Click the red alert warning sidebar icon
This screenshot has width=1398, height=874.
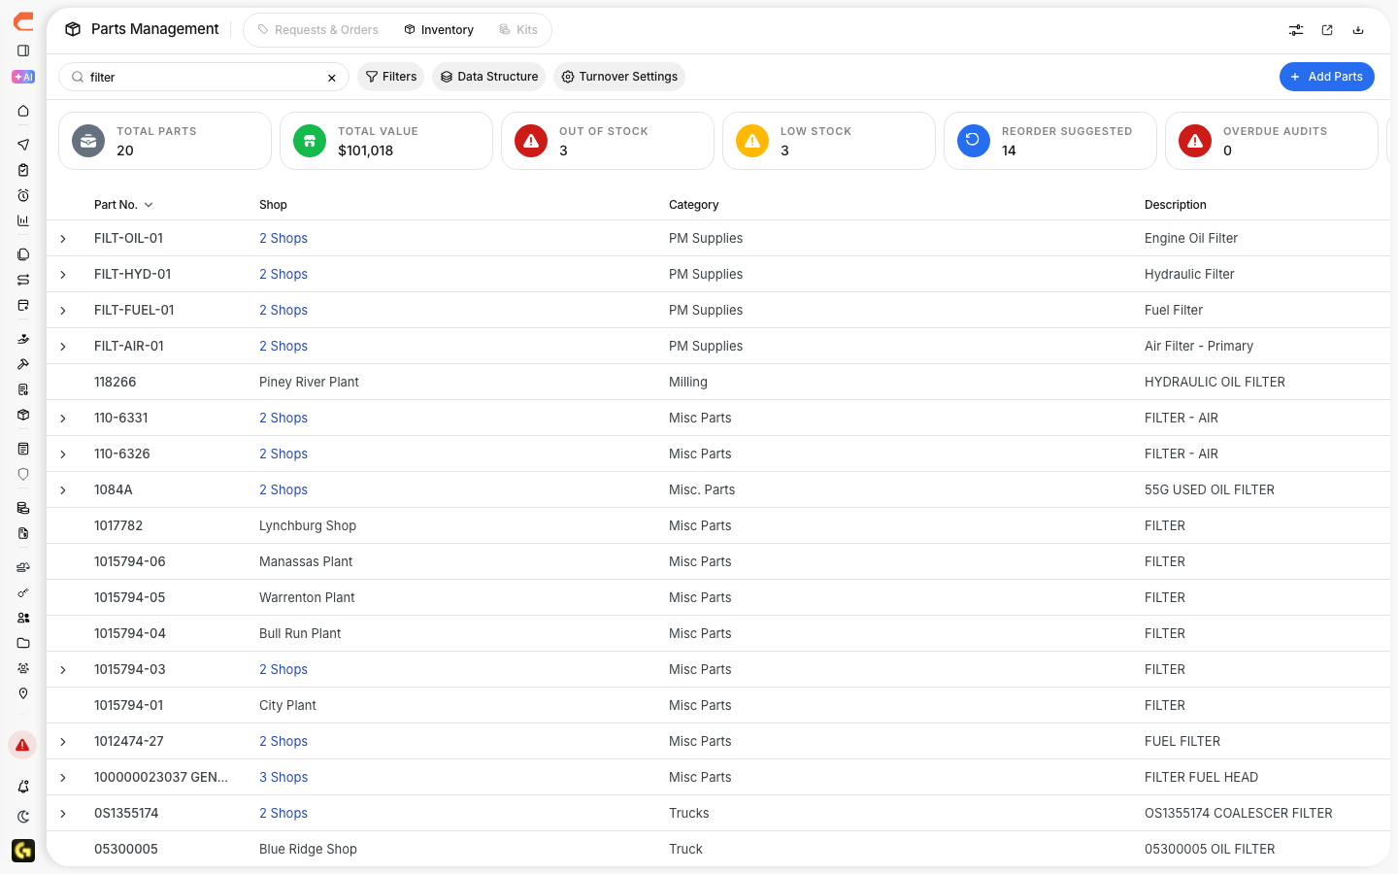22,745
